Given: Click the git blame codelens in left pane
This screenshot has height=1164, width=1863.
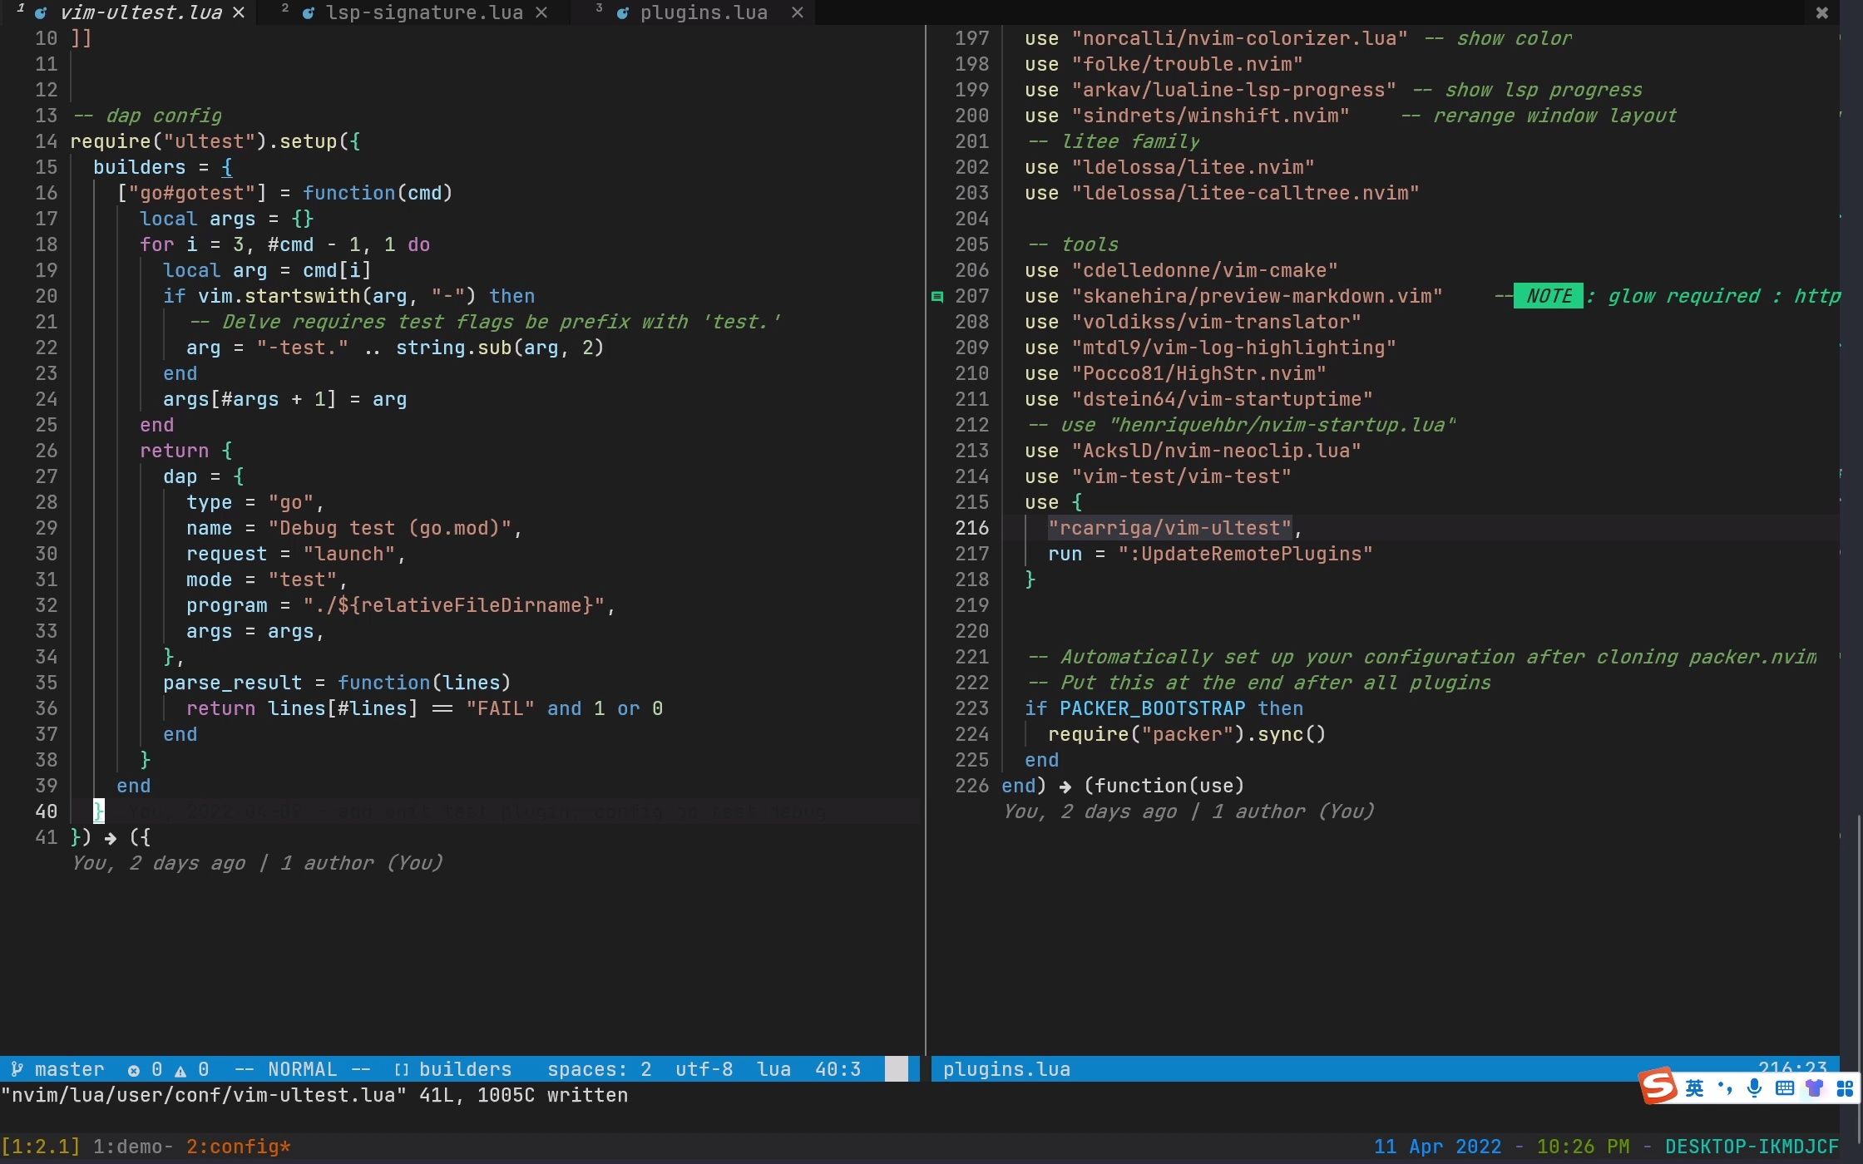Looking at the screenshot, I should coord(257,863).
